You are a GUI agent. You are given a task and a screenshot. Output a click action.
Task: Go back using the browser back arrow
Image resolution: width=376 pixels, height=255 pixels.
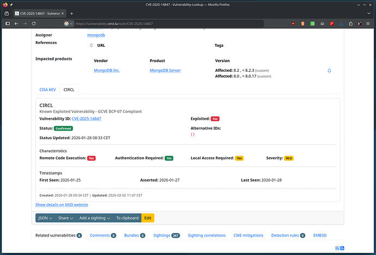tap(16, 23)
